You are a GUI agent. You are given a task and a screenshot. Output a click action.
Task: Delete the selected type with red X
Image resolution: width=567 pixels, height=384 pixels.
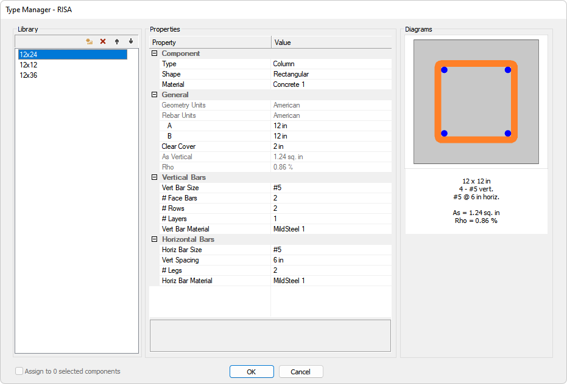pos(103,41)
